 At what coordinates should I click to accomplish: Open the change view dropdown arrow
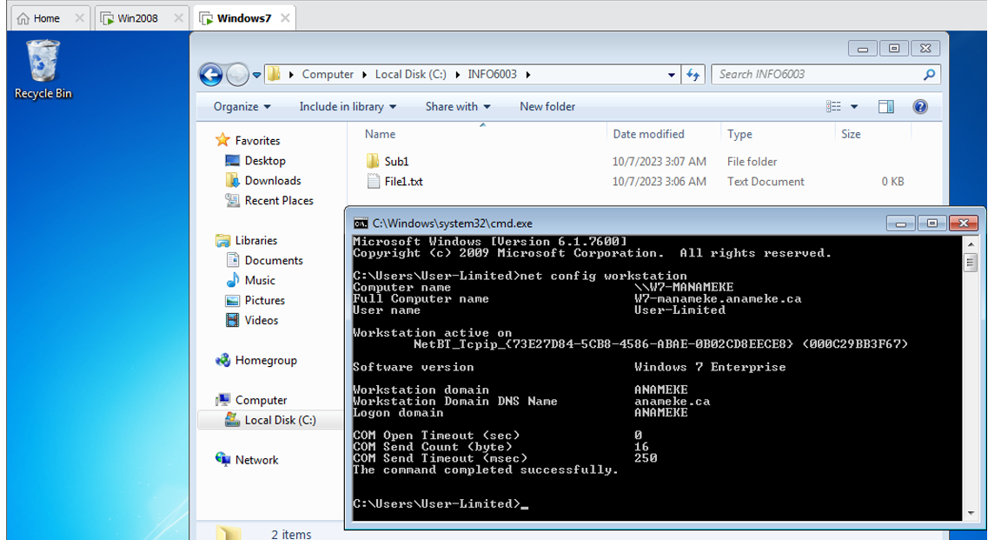853,106
